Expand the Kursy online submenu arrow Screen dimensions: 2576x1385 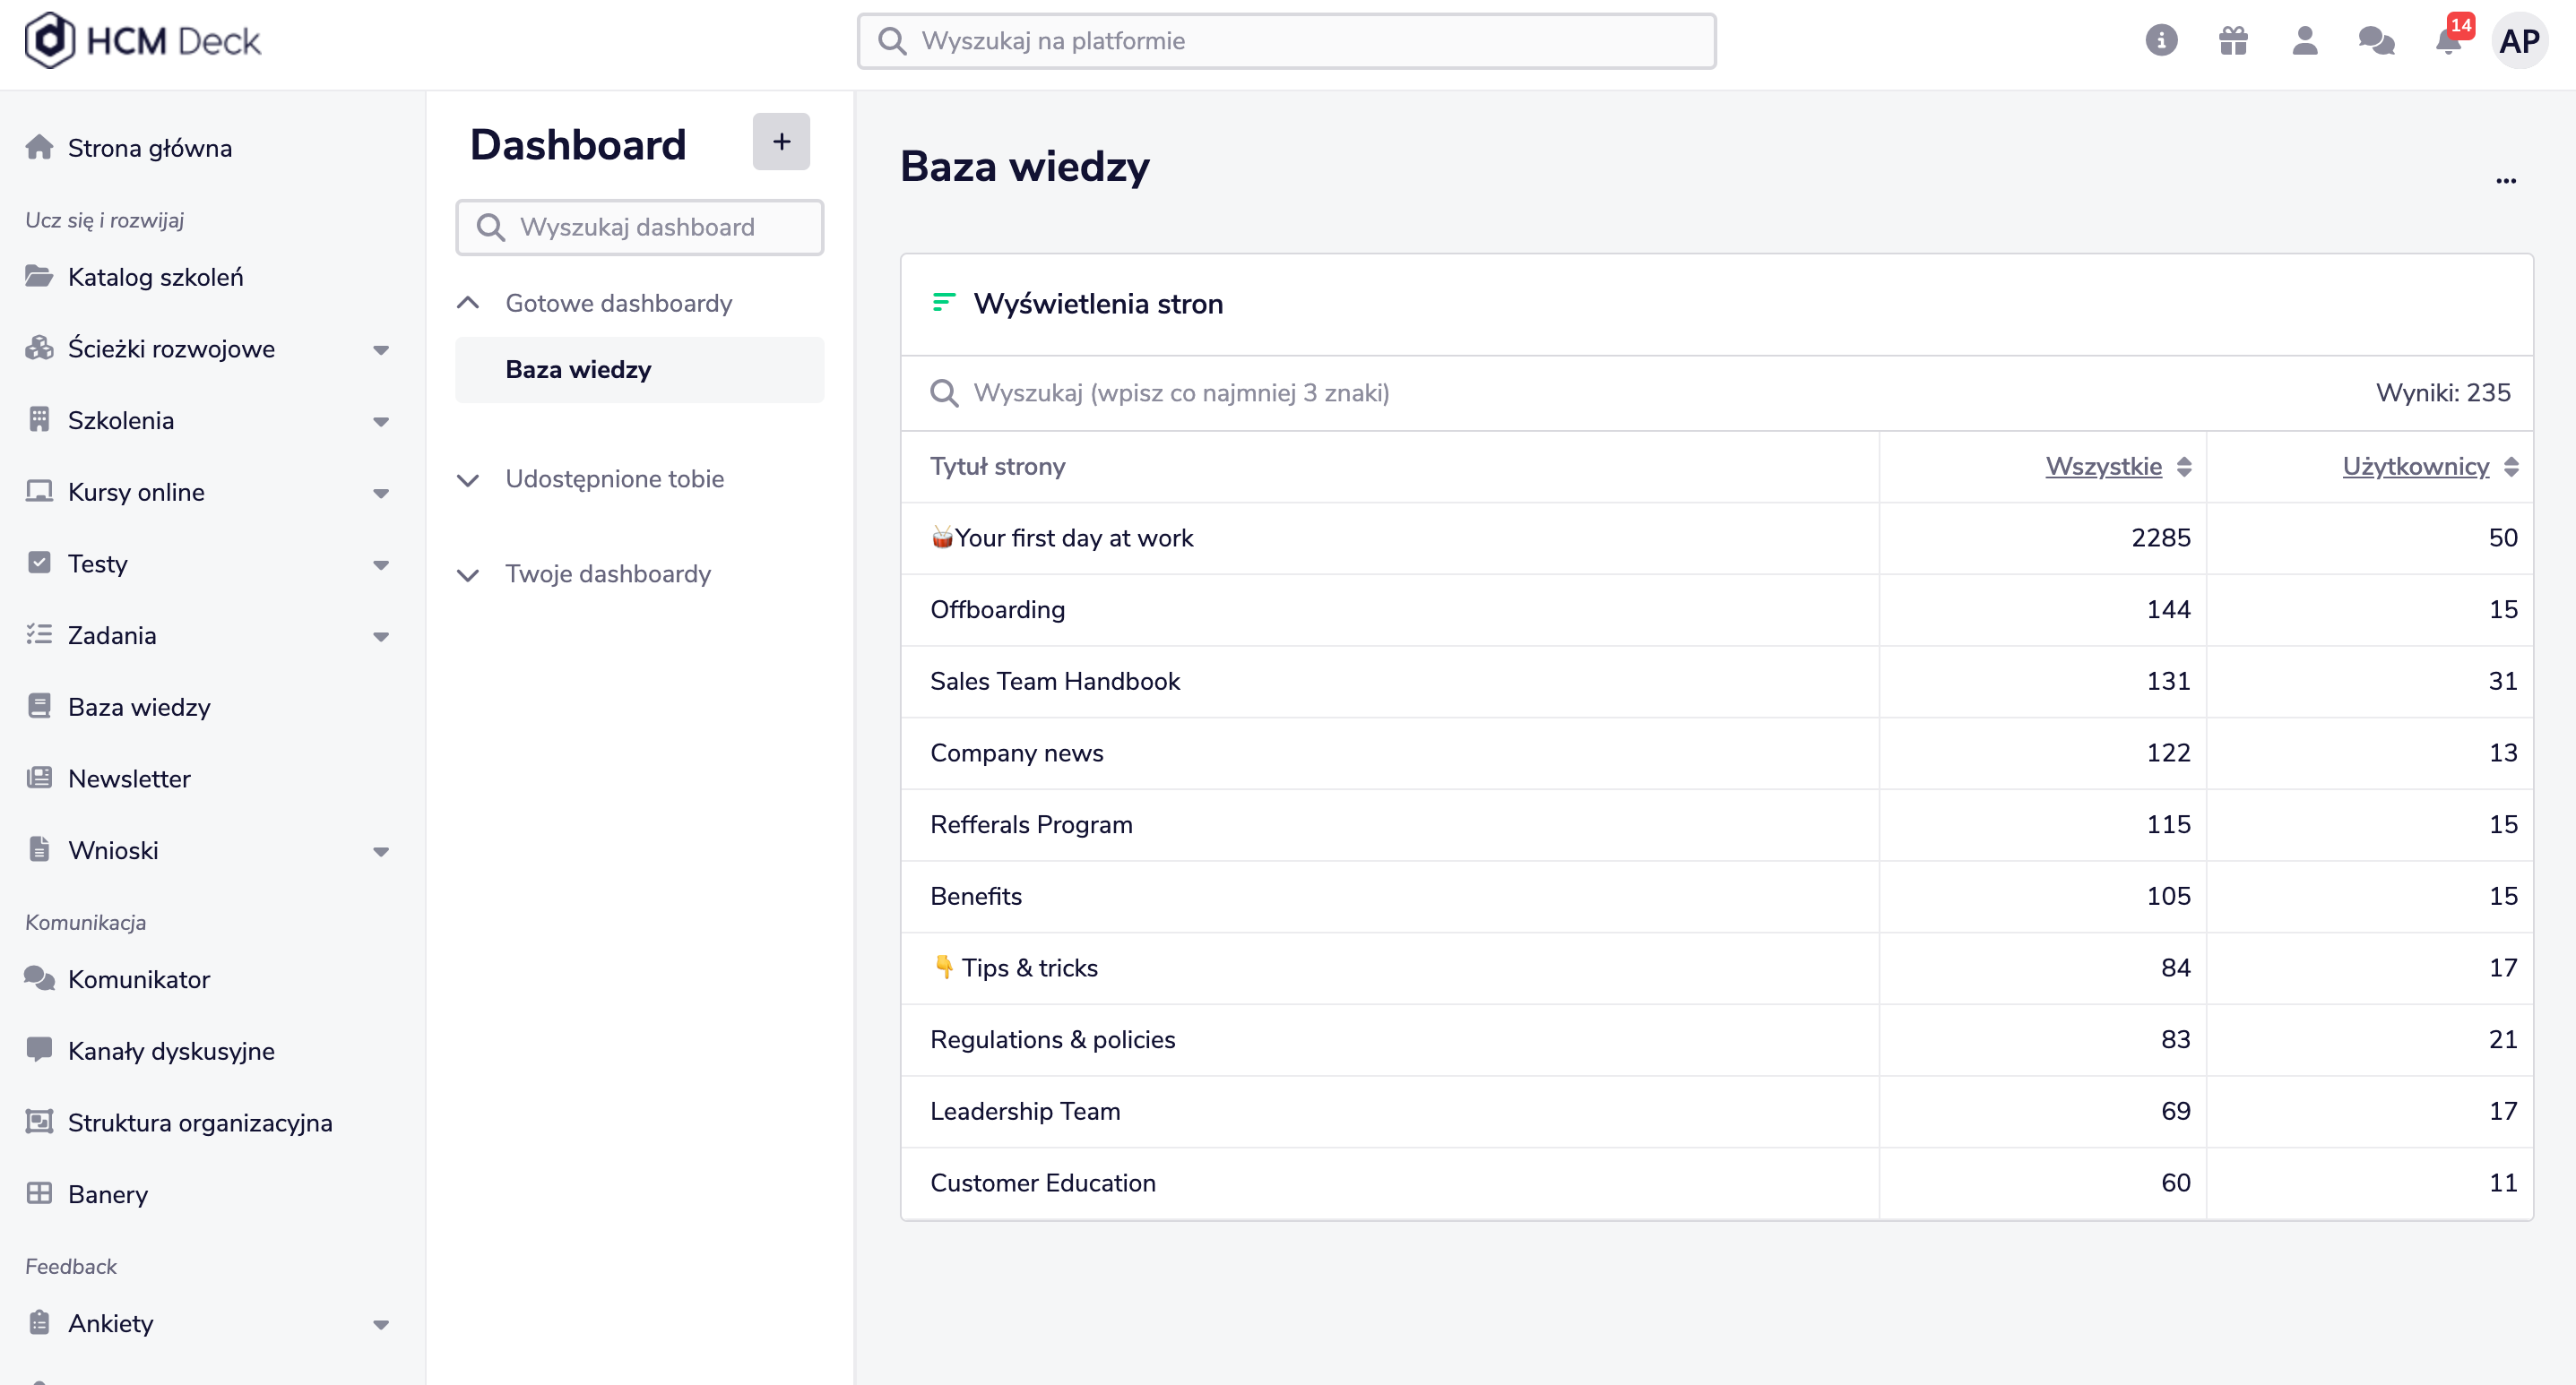pos(381,493)
